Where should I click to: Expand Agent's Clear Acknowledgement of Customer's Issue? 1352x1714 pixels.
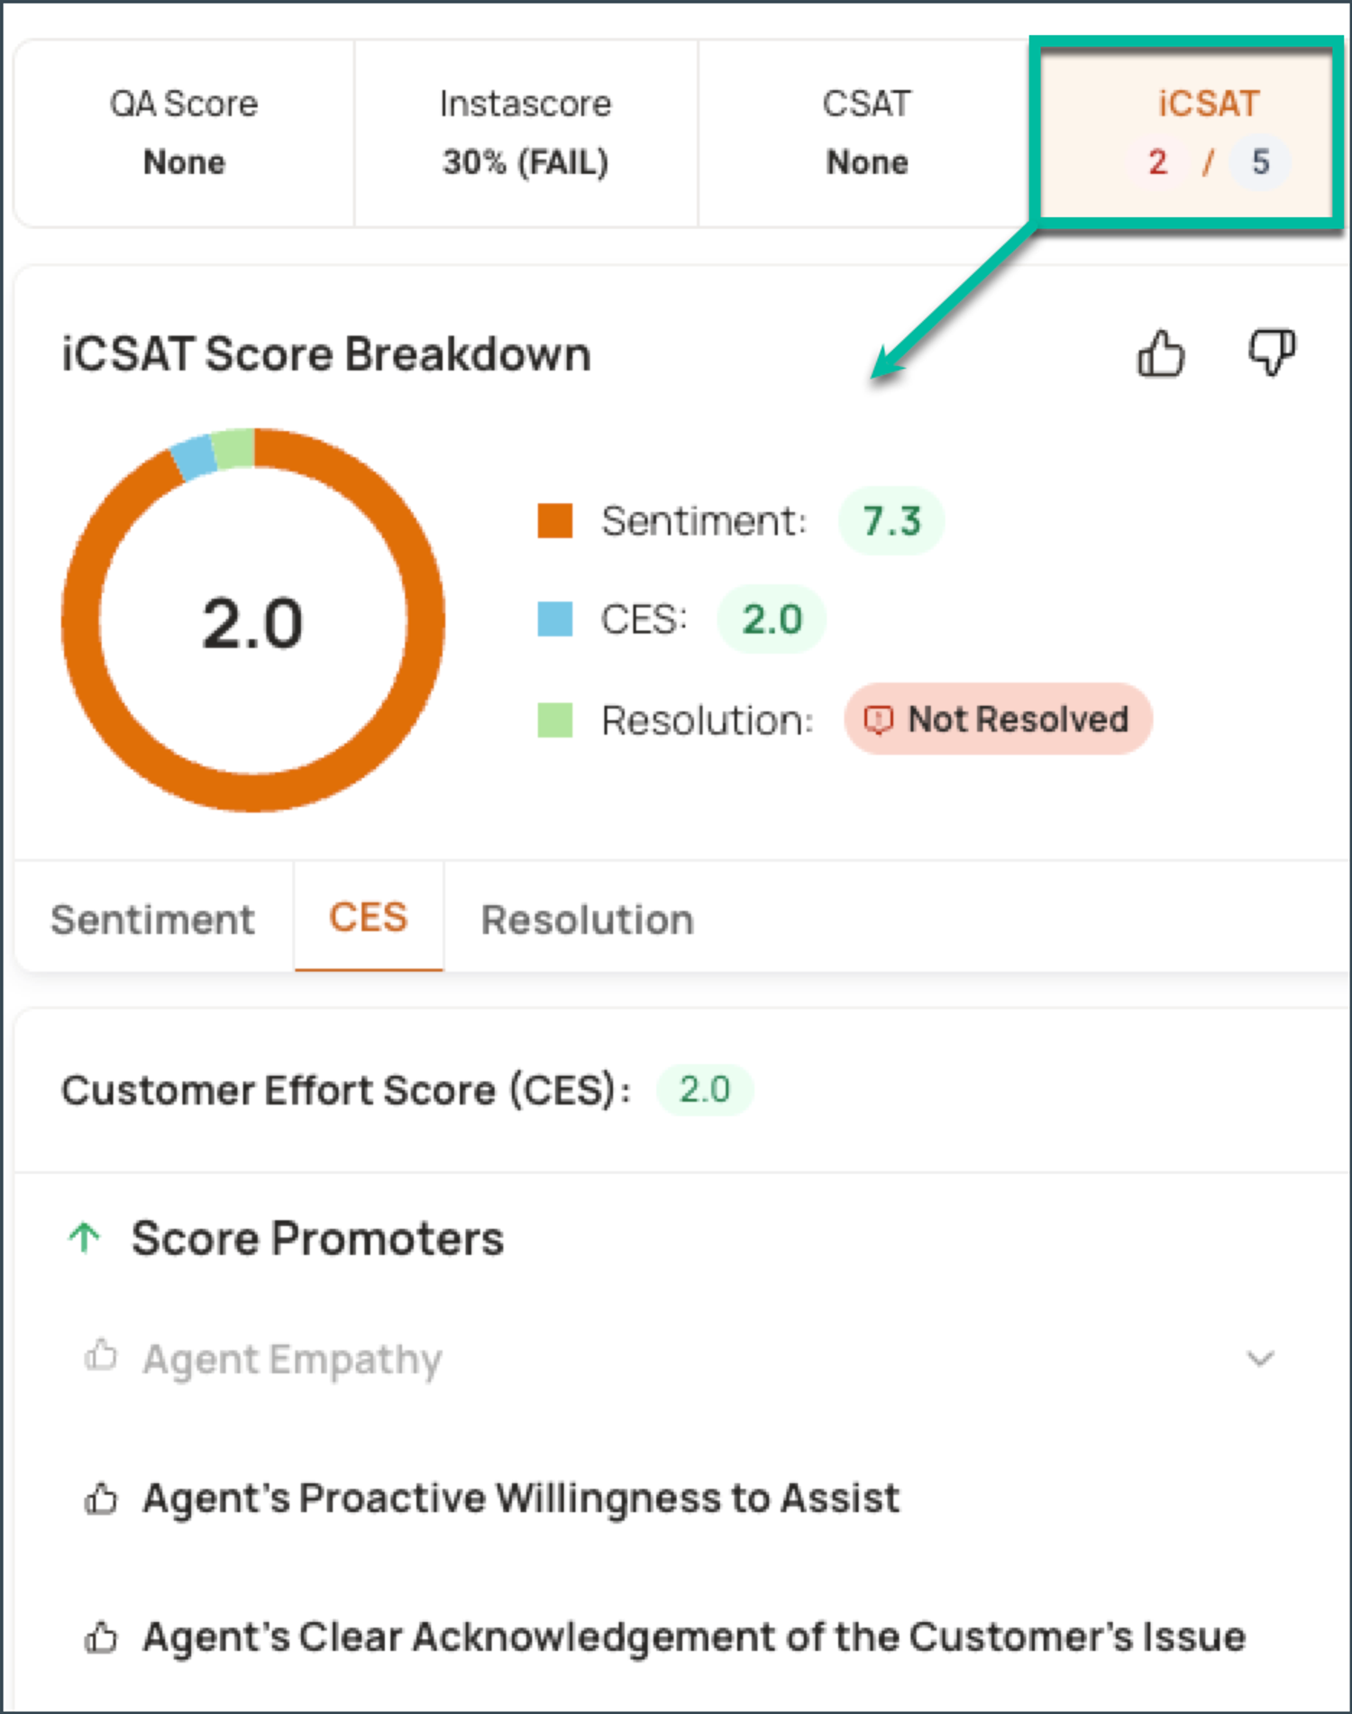click(x=694, y=1636)
